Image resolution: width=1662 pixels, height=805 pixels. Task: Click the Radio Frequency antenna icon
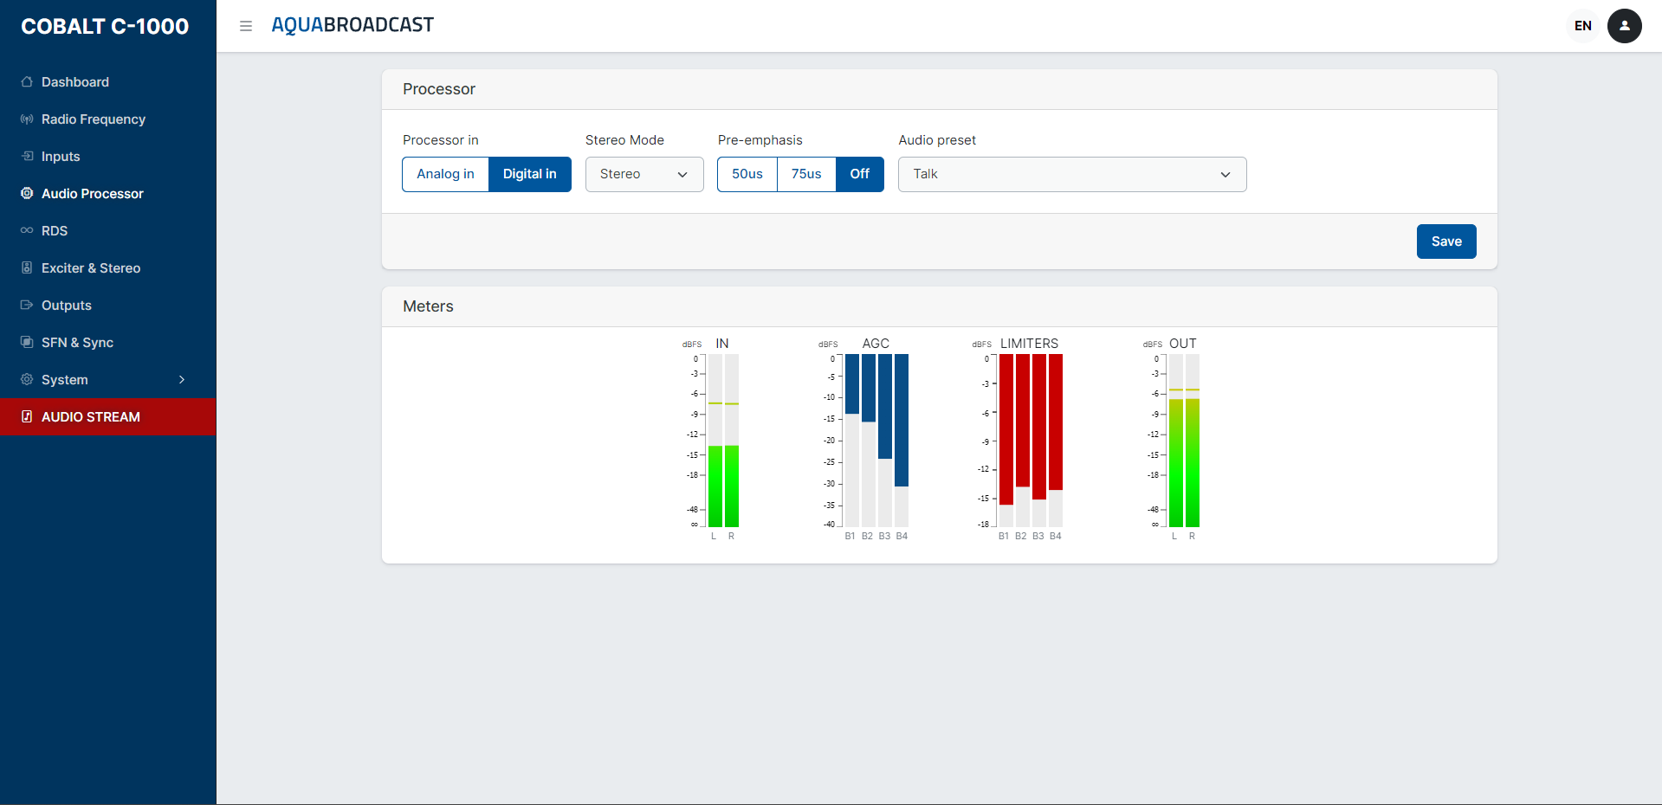coord(27,119)
